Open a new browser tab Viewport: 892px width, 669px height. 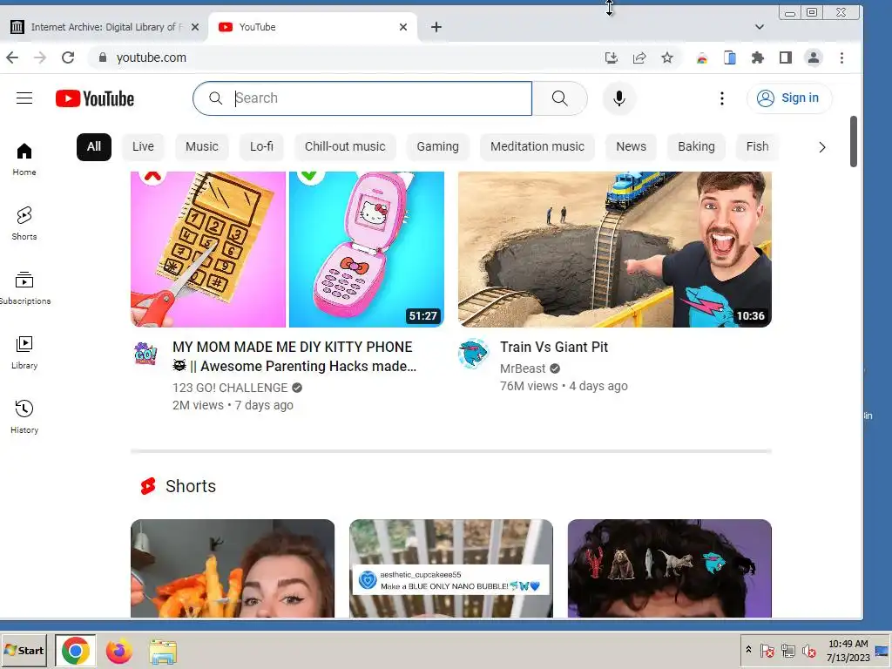pos(436,27)
